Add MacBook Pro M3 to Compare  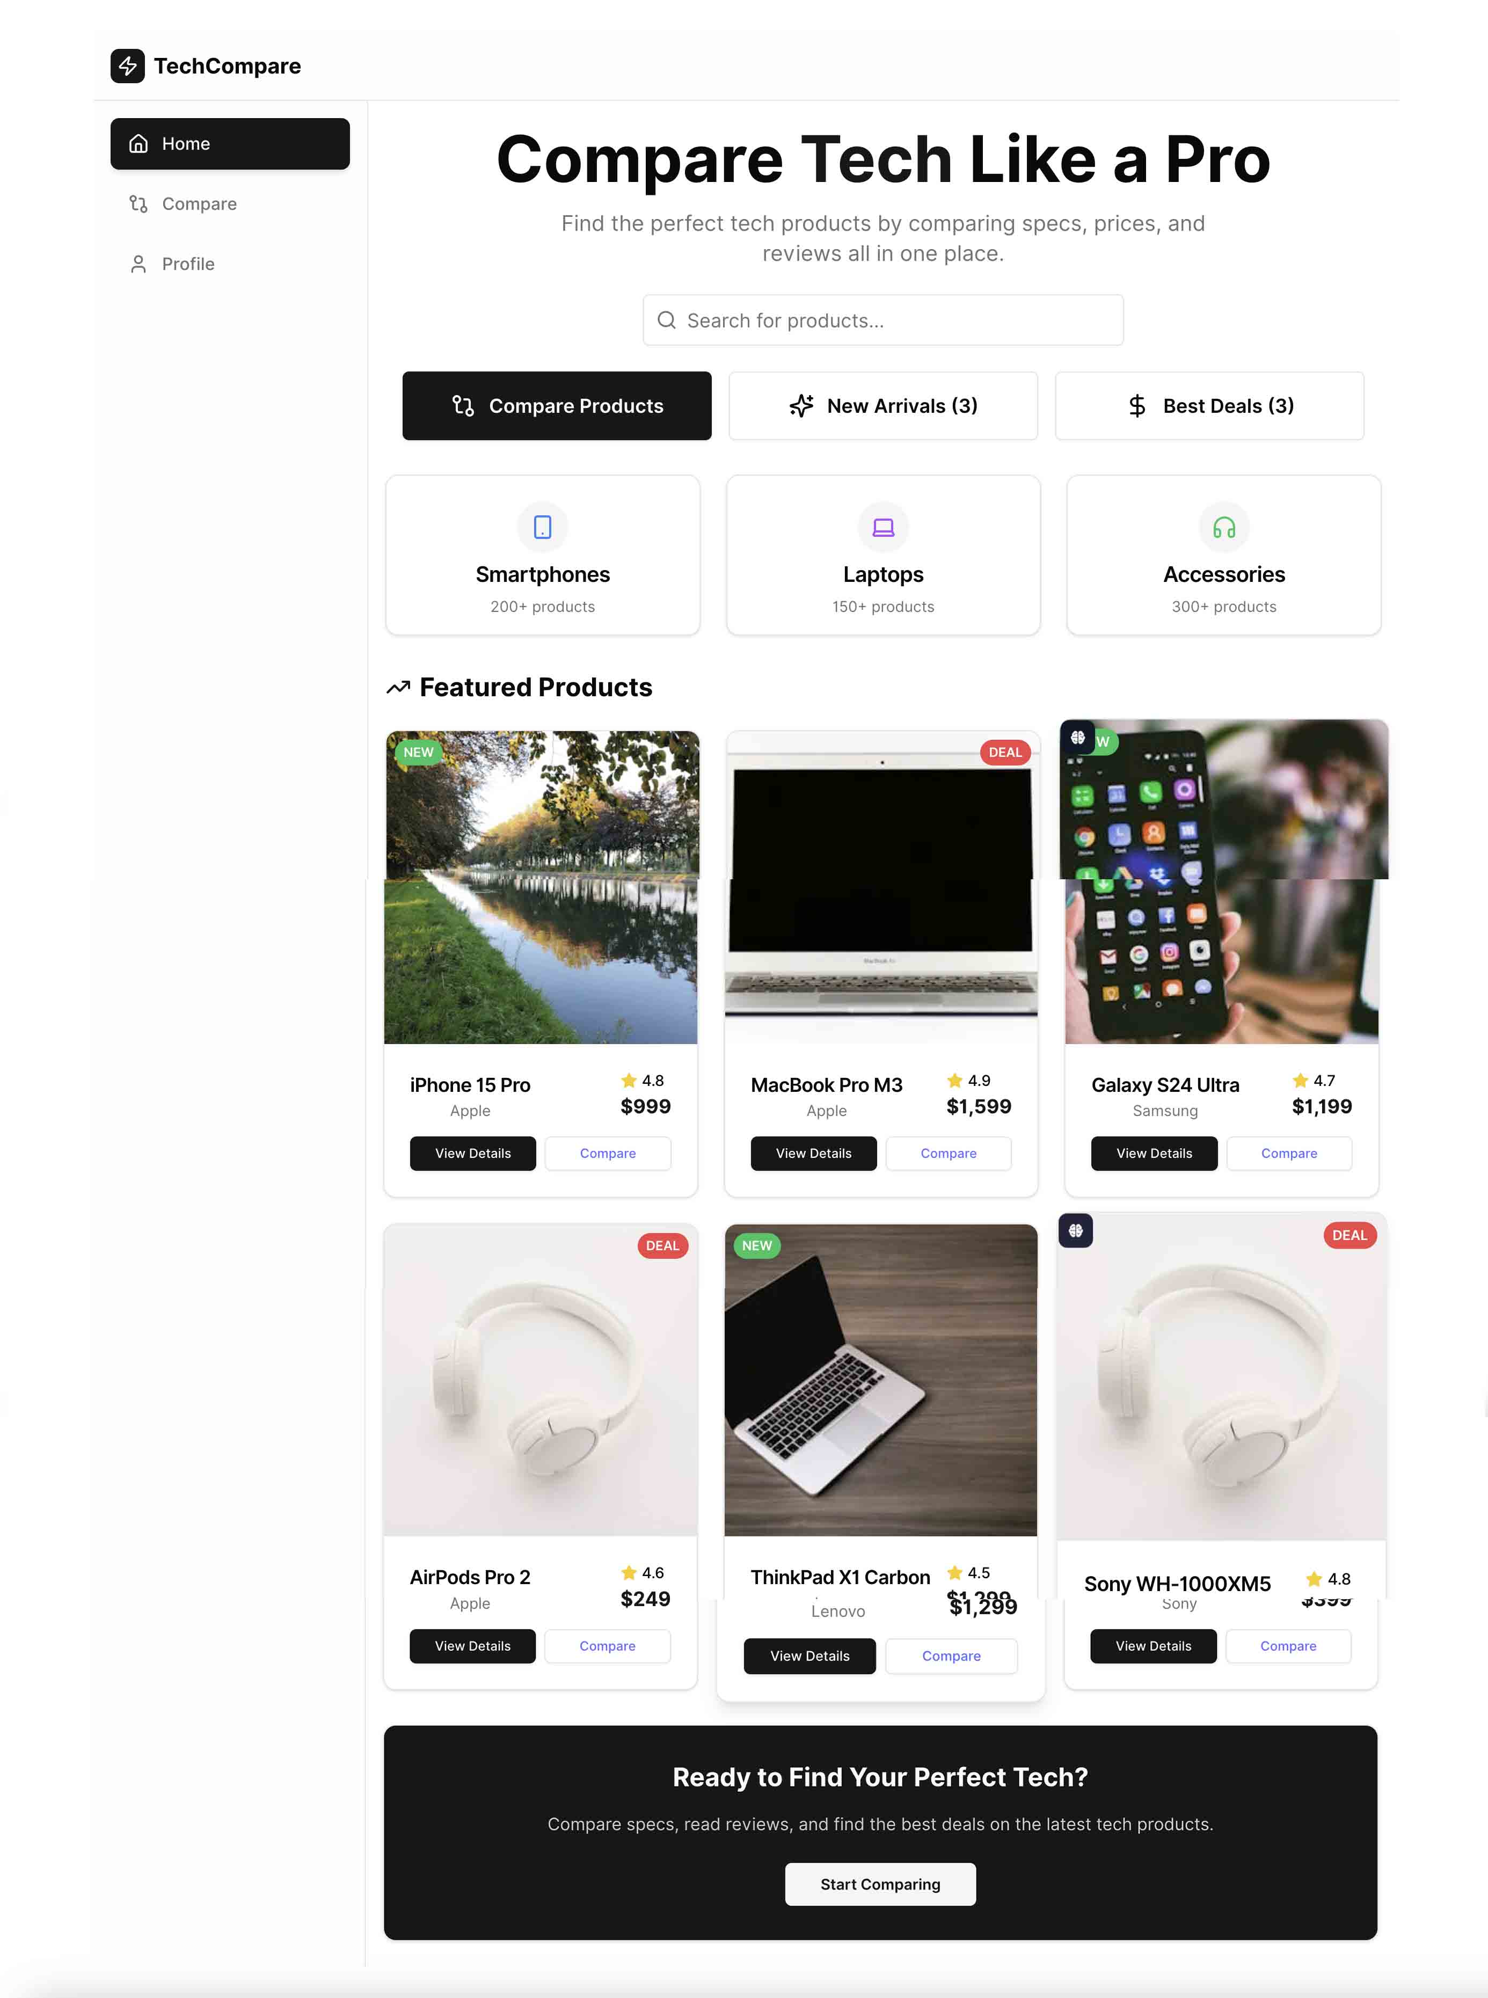[949, 1153]
